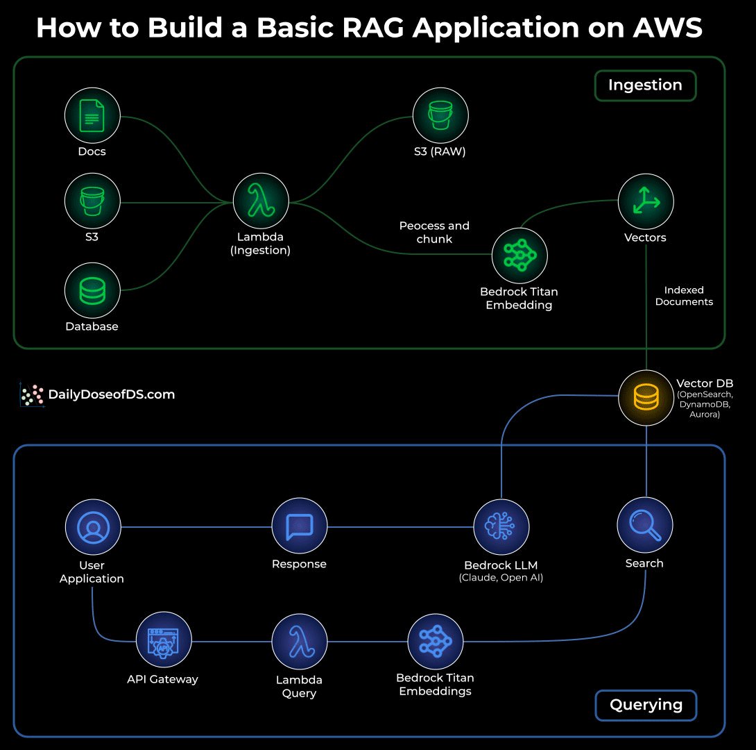This screenshot has height=750, width=756.
Task: Click the green Database icon
Action: click(x=92, y=290)
